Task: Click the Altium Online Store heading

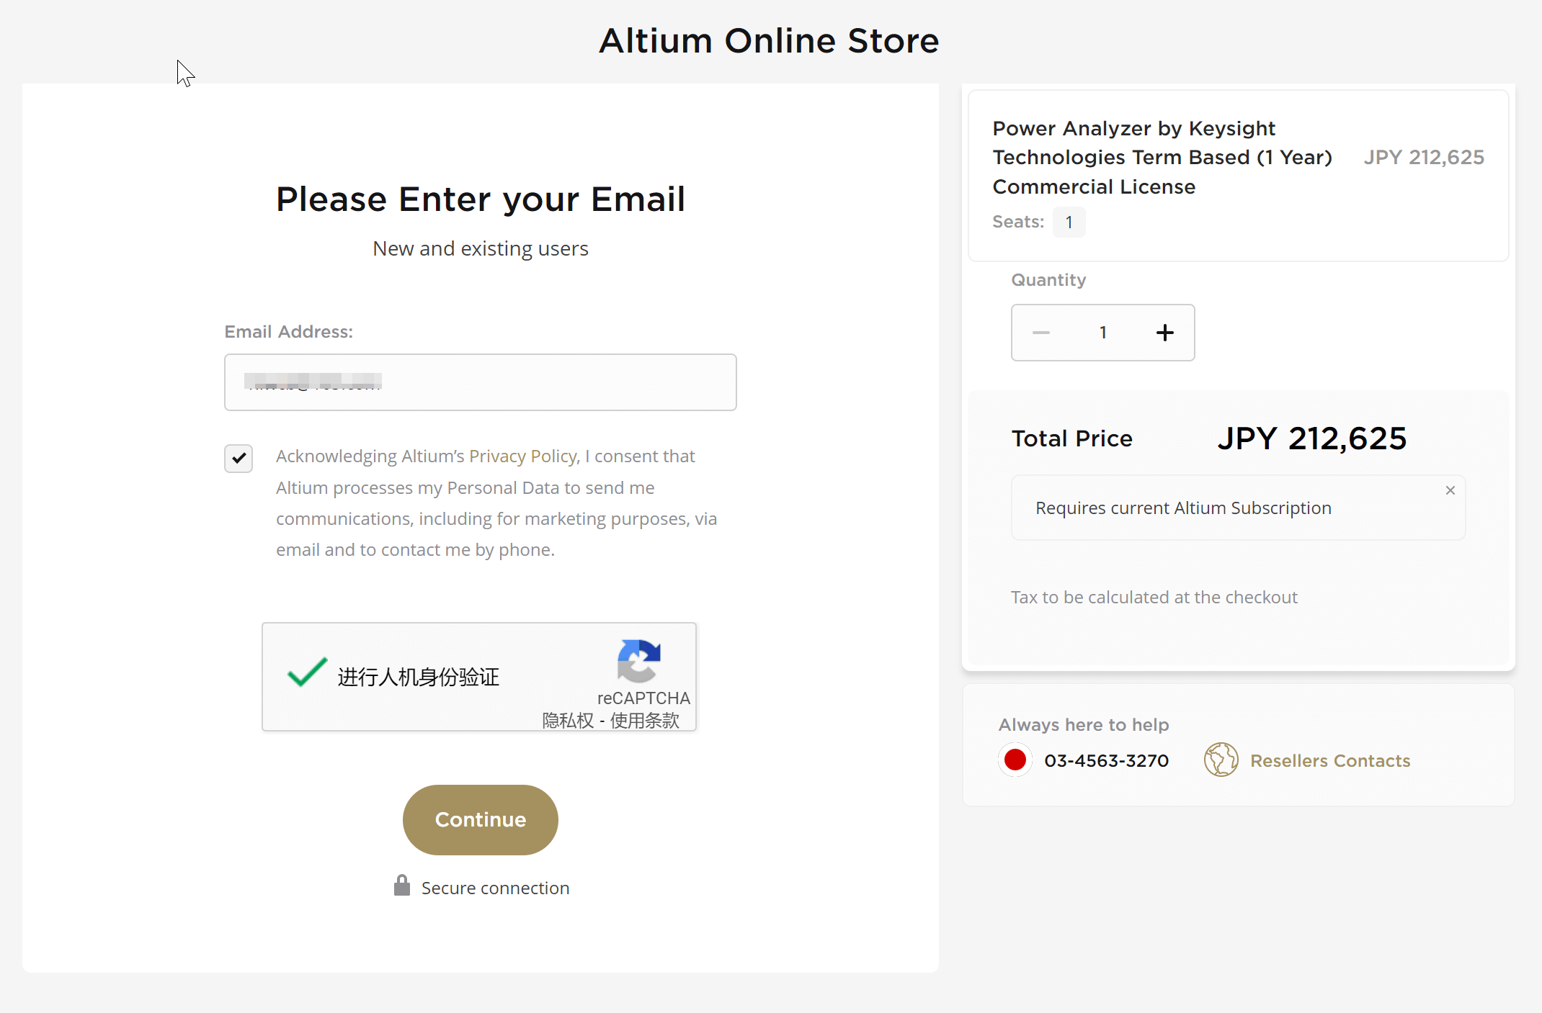Action: (x=769, y=41)
